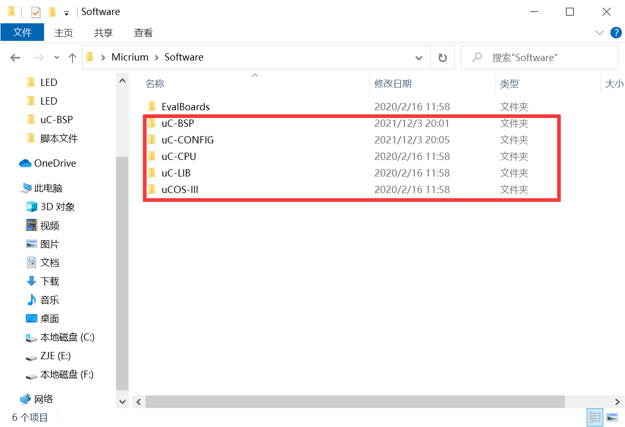Open 文档 folder in sidebar
Image resolution: width=625 pixels, height=427 pixels.
coord(50,262)
